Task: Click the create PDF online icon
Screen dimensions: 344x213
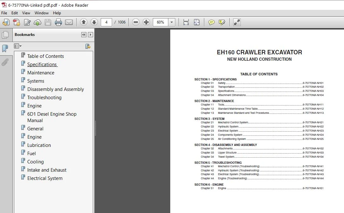Action: (17, 22)
